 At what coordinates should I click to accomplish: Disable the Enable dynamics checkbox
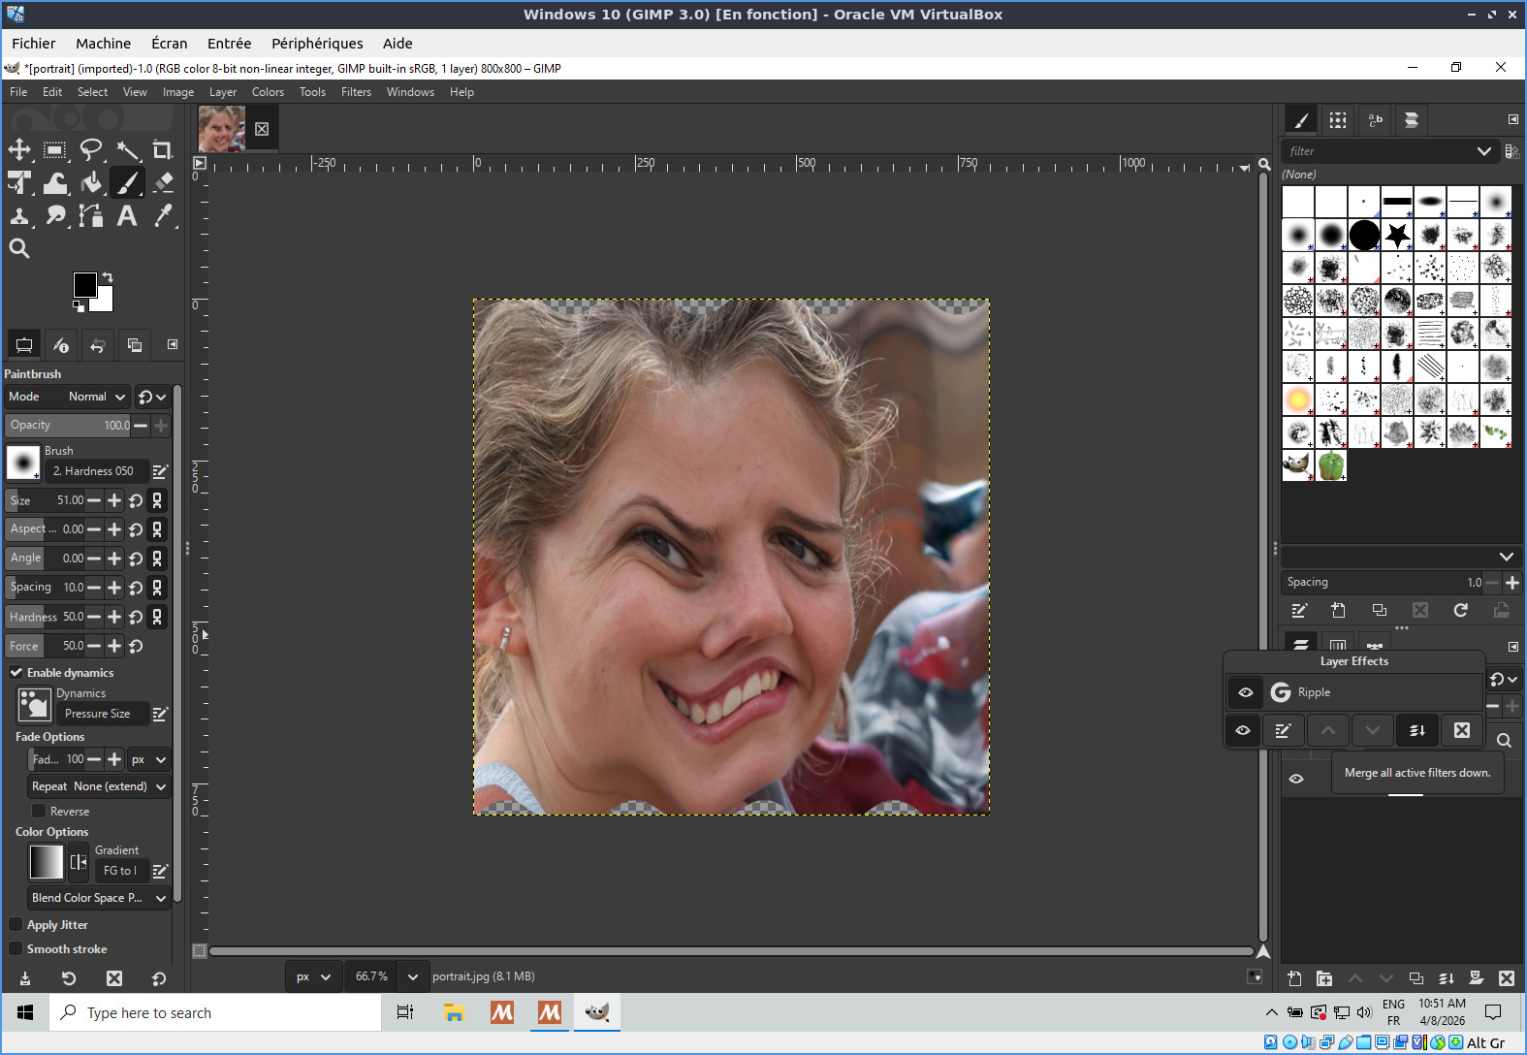16,672
